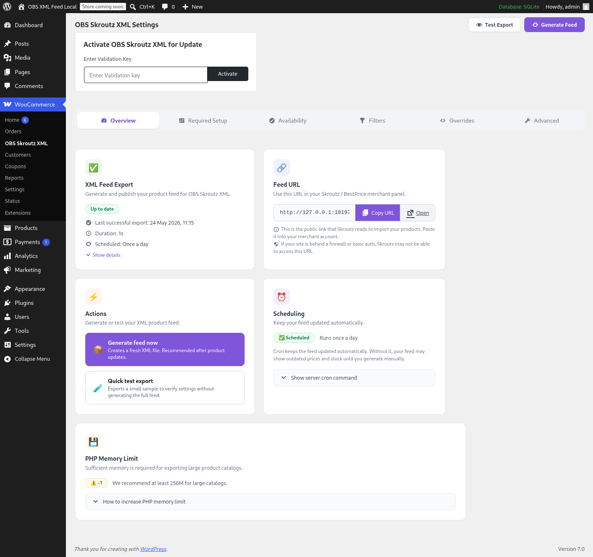This screenshot has height=557, width=593.
Task: Click the Howdy, admin account text
Action: point(563,7)
